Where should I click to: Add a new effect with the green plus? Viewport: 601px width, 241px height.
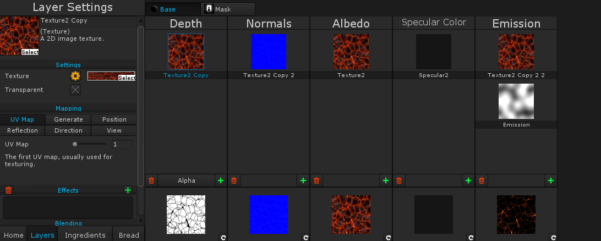(128, 190)
